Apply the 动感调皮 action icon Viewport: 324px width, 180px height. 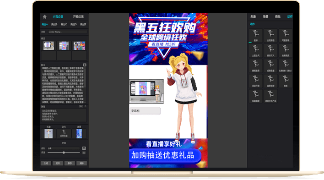[286, 51]
